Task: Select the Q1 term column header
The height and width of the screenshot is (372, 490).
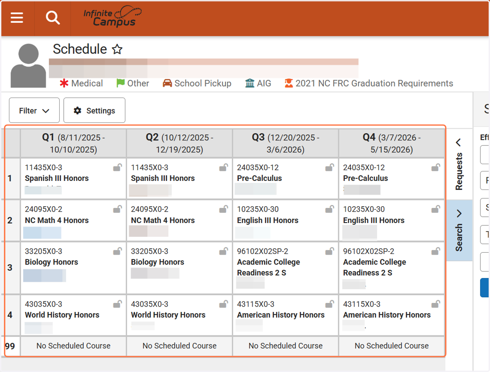Action: point(73,143)
